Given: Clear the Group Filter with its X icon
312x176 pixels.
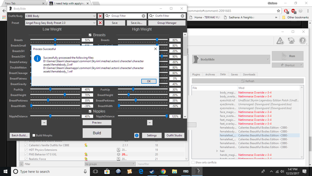Looking at the screenshot, I should tap(144, 16).
